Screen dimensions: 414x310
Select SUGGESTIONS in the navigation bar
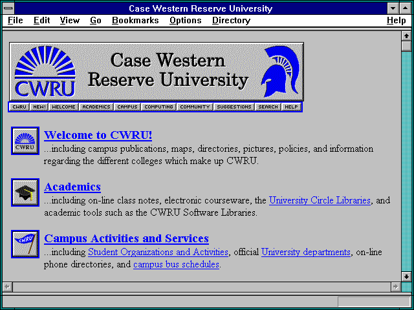point(234,107)
